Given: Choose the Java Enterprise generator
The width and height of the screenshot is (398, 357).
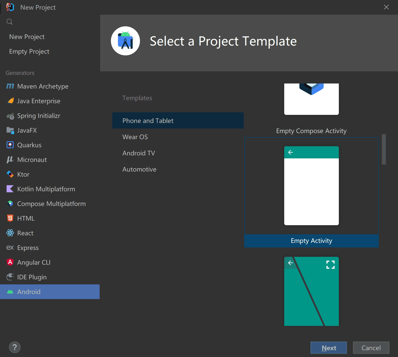Looking at the screenshot, I should point(50,101).
